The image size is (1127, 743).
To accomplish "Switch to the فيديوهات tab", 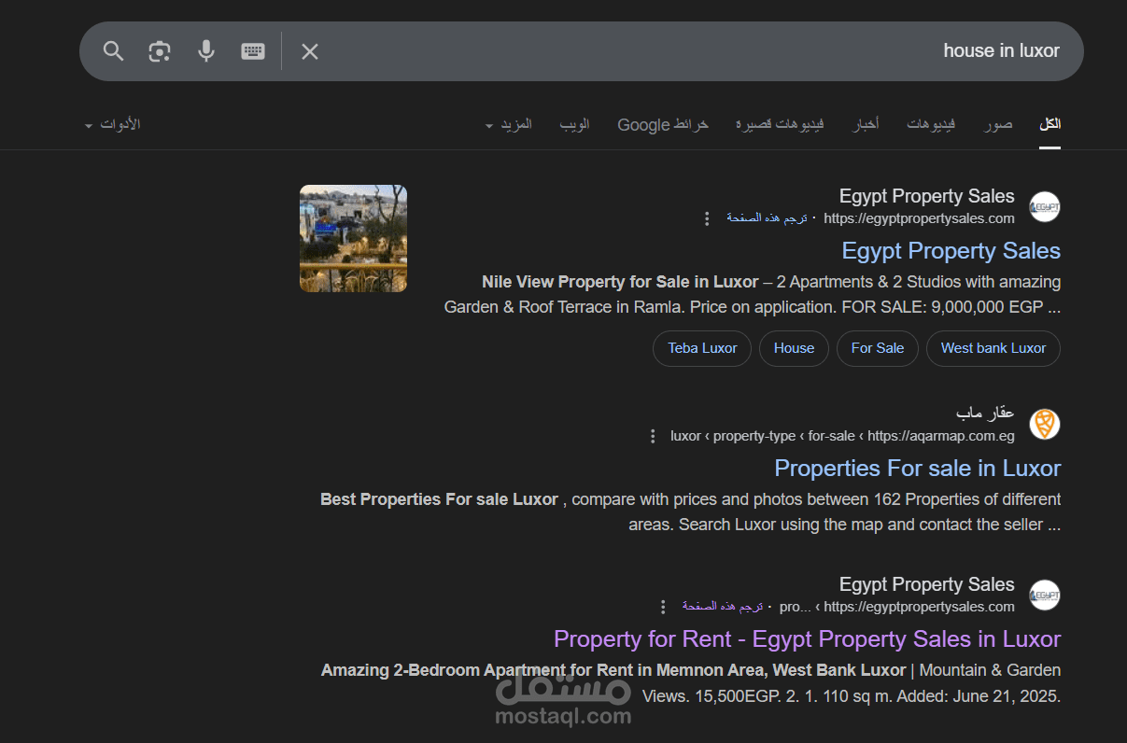I will coord(931,124).
